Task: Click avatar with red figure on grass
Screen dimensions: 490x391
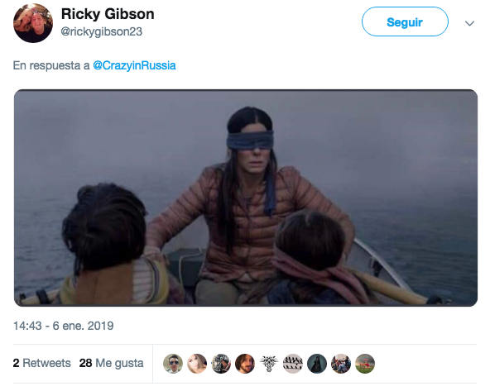Action: pyautogui.click(x=365, y=364)
